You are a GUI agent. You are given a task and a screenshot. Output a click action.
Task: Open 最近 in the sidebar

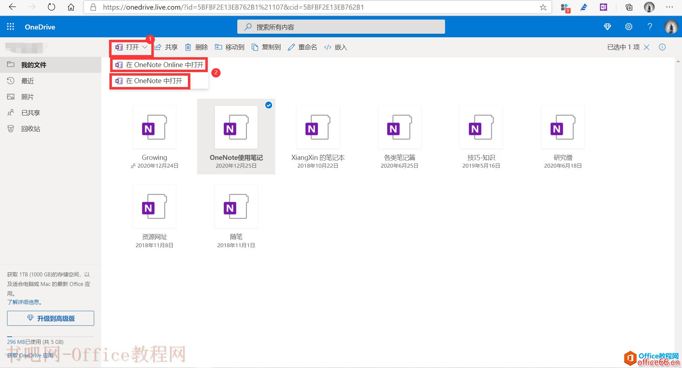pyautogui.click(x=50, y=81)
